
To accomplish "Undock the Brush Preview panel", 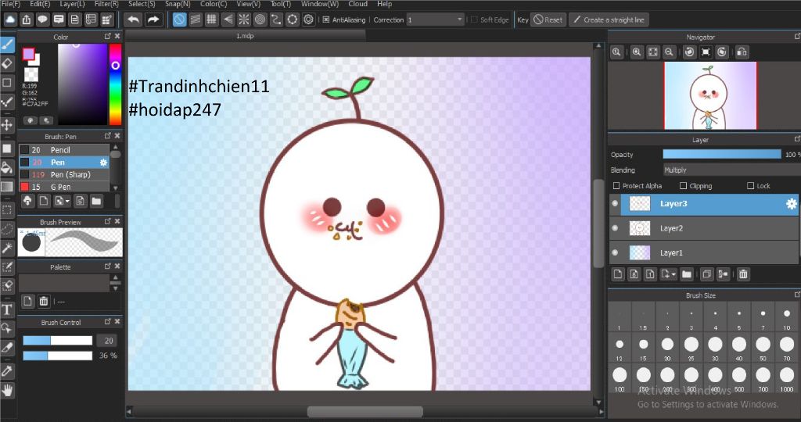I will tap(108, 221).
